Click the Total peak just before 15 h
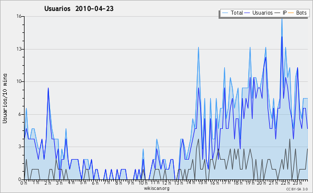This screenshot has width=313, height=193. click(x=198, y=47)
